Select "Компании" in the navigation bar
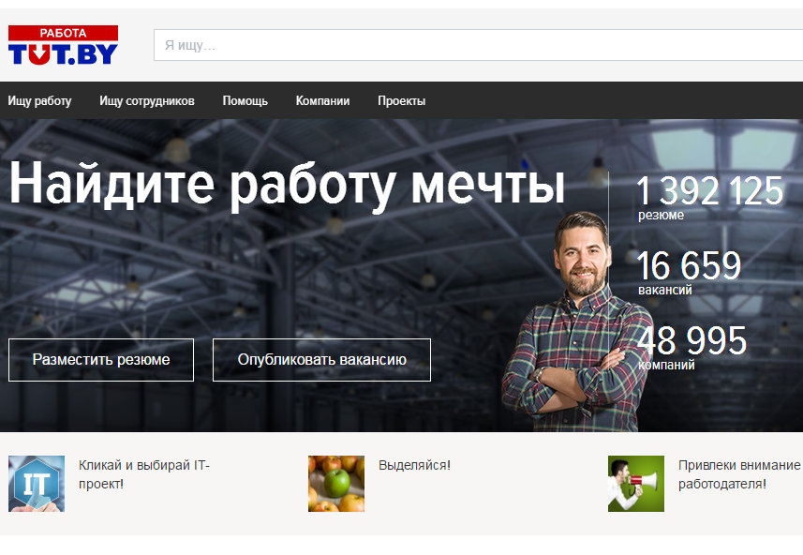Screen dimensions: 803x555 pos(322,101)
